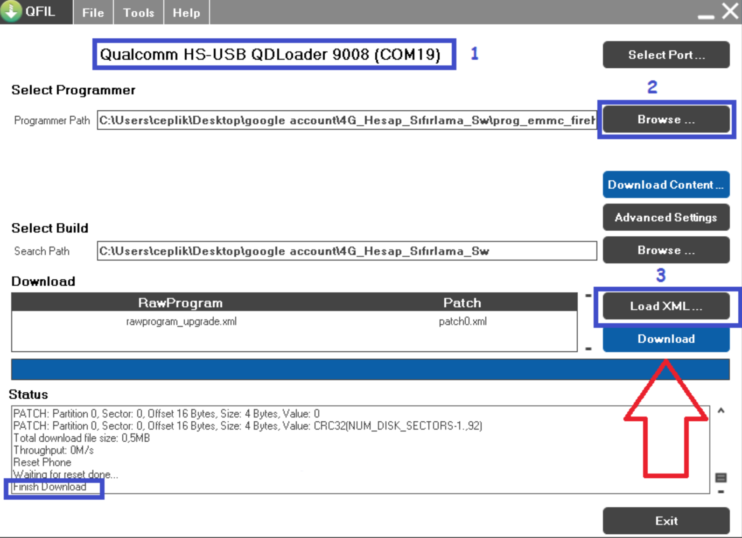The height and width of the screenshot is (538, 742).
Task: Open the Help menu
Action: point(186,13)
